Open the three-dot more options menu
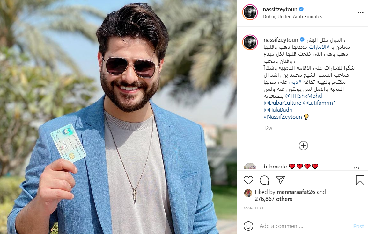The height and width of the screenshot is (234, 368). (360, 12)
